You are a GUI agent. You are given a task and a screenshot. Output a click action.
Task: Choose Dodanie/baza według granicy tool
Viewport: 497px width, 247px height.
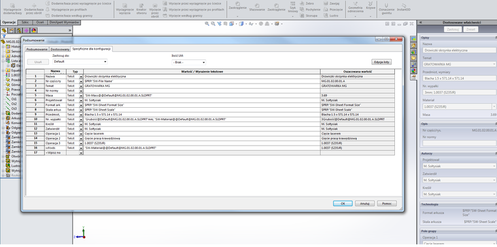click(69, 15)
